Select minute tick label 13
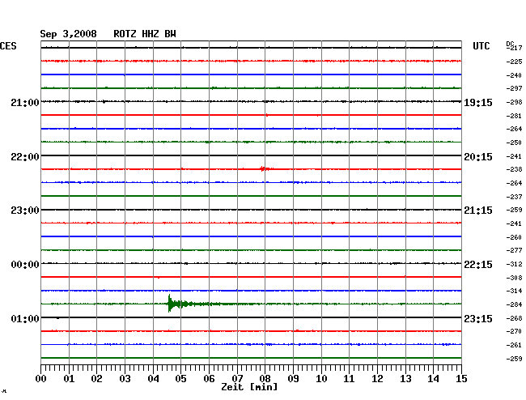Viewport: 526px width, 400px height. coord(405,379)
